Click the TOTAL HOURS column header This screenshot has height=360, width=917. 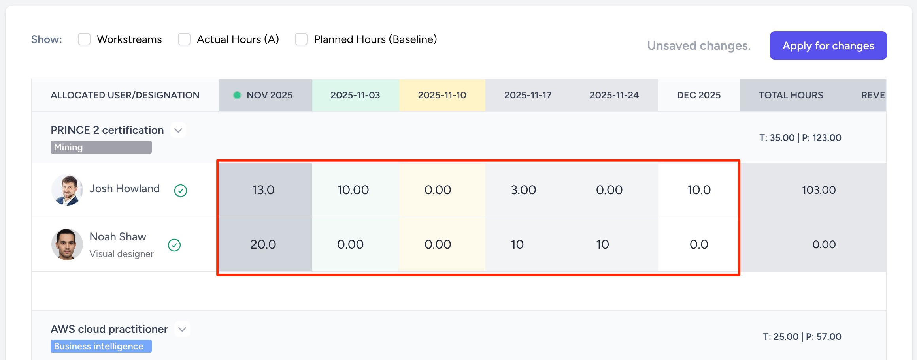click(791, 95)
